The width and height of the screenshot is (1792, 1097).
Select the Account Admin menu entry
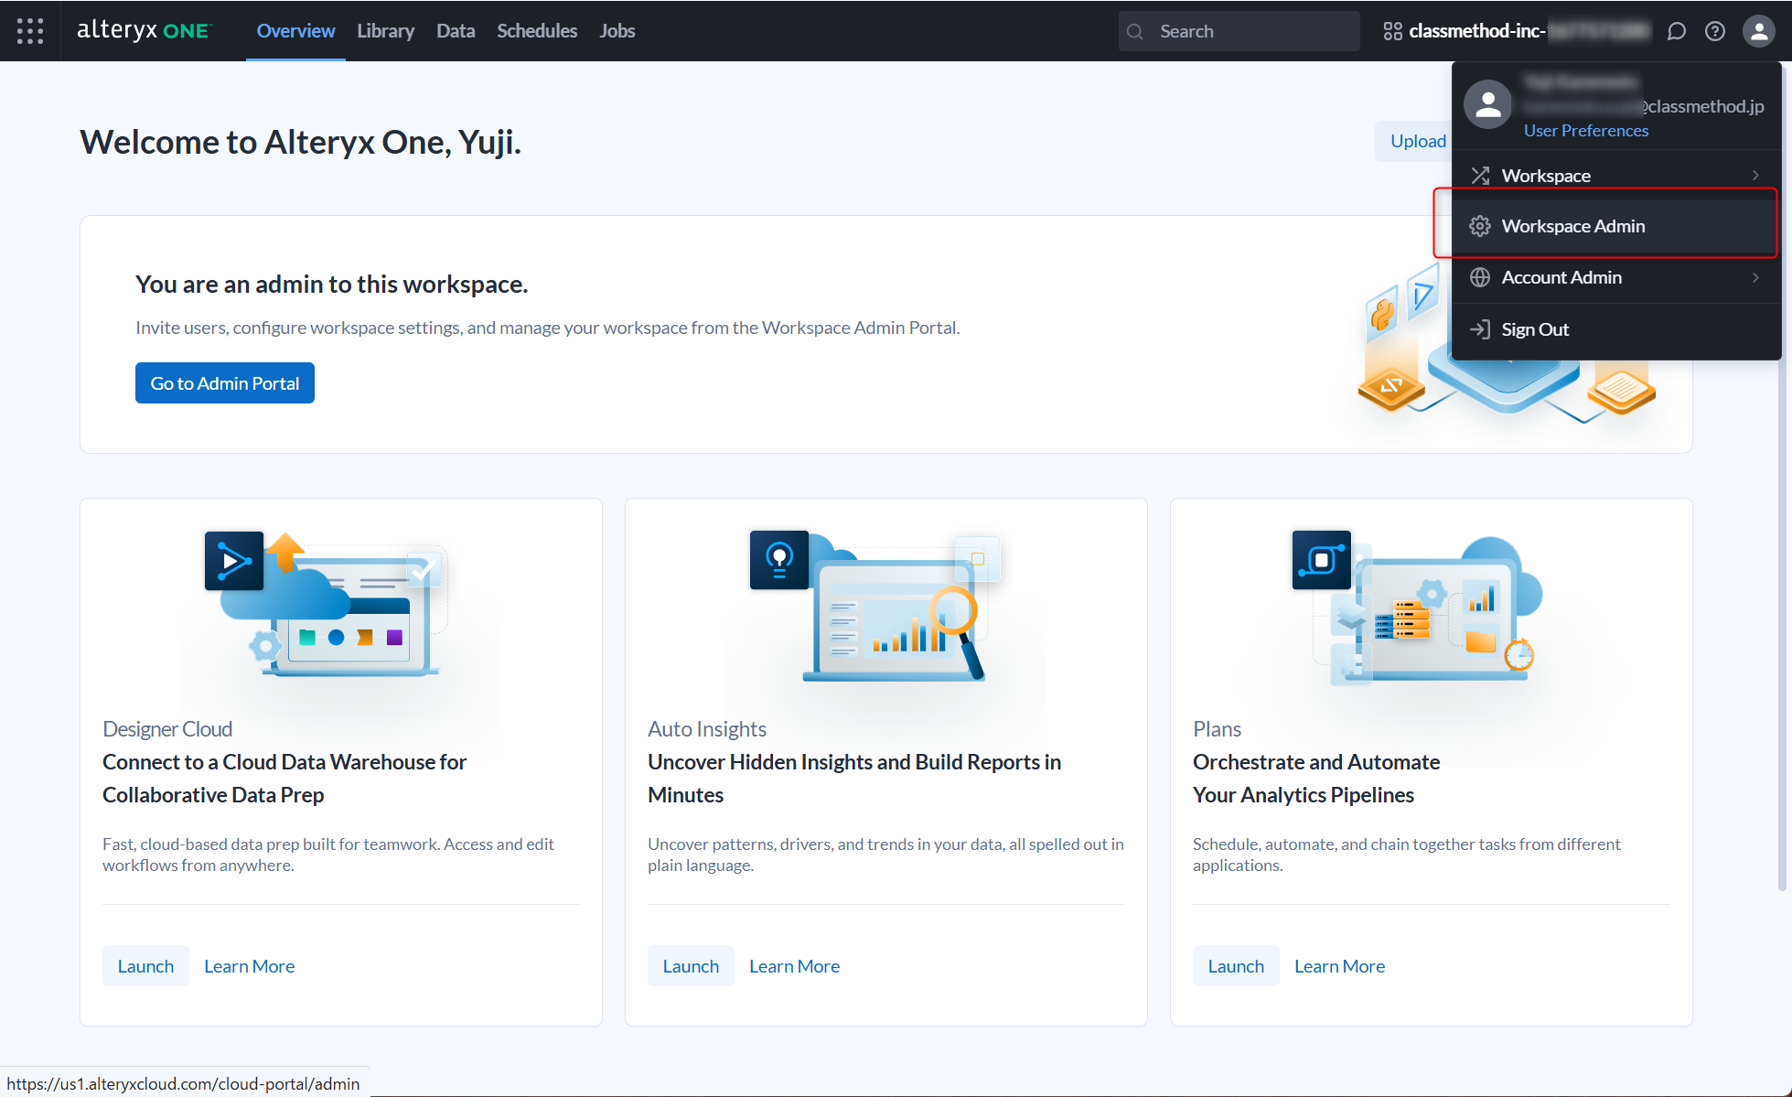(x=1616, y=277)
